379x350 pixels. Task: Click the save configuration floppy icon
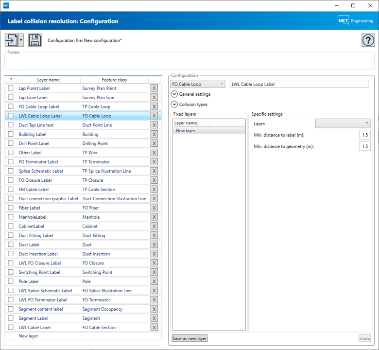35,40
